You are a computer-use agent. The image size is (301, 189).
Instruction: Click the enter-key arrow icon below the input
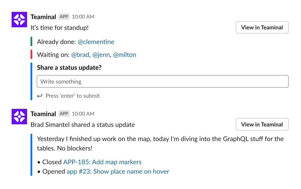tap(40, 96)
